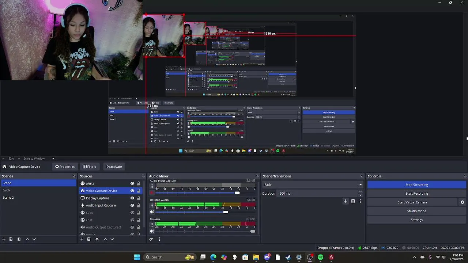Move source up arrow in Sources toolbar

[x=105, y=239]
